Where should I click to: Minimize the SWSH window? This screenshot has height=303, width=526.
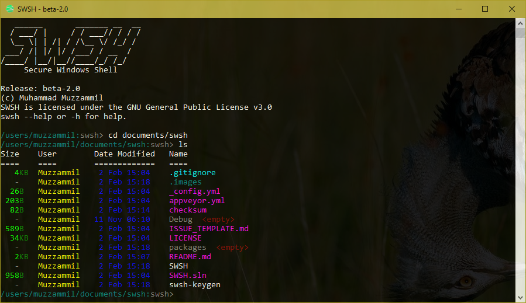point(459,9)
